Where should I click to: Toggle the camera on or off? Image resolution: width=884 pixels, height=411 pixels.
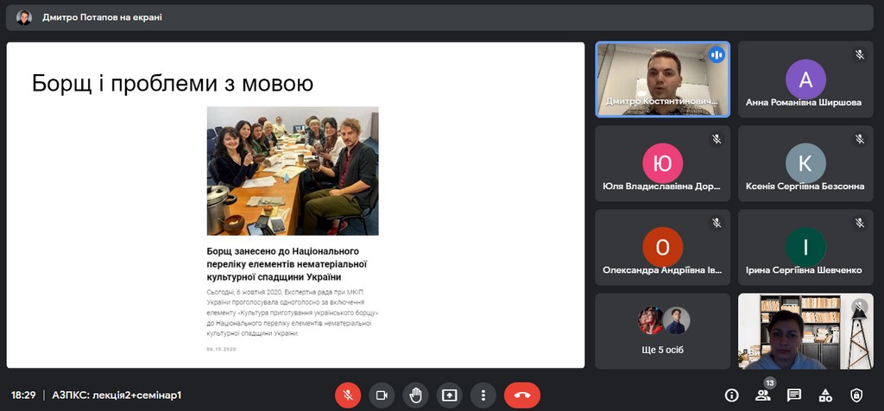[381, 395]
